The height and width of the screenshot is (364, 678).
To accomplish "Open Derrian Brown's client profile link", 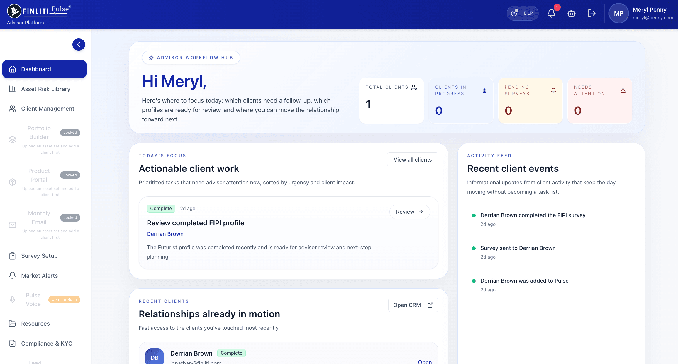I will 165,234.
